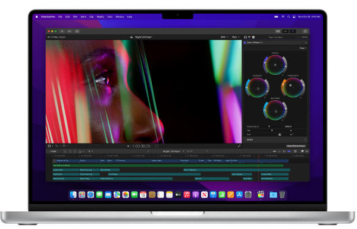Open the viewer View options dropdown
This screenshot has width=357, height=229.
(x=236, y=37)
